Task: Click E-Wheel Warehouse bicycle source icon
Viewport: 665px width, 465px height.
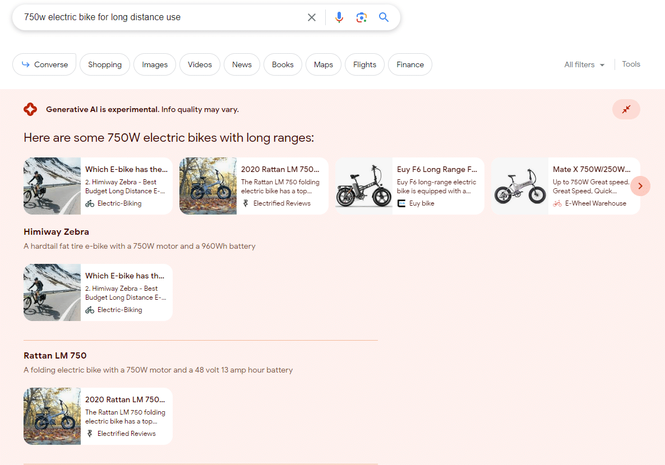Action: tap(557, 203)
